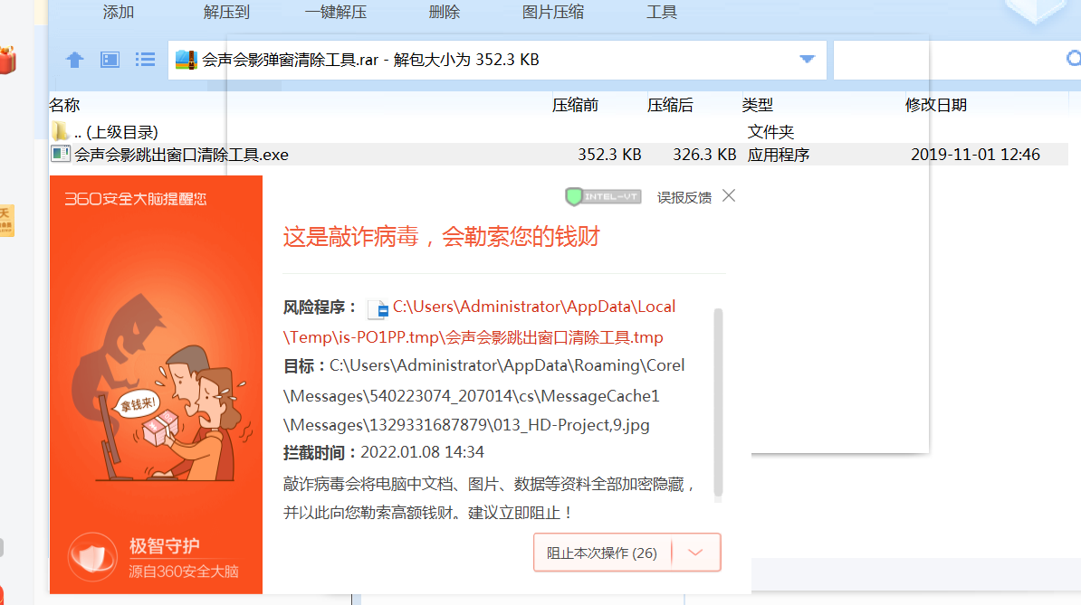
Task: Click the parent directory folder icon
Action: pyautogui.click(x=60, y=131)
